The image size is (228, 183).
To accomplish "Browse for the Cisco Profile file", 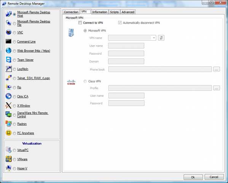I will click(x=217, y=88).
